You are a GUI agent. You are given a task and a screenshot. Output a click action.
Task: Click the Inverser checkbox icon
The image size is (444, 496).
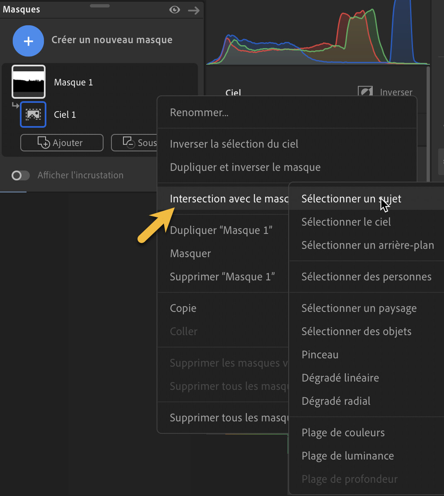[x=365, y=92]
